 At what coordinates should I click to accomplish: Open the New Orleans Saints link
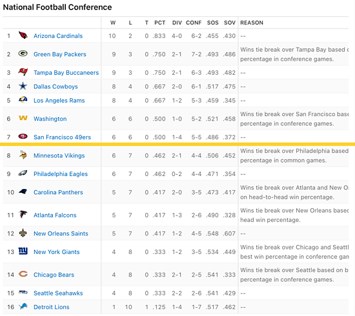61,233
